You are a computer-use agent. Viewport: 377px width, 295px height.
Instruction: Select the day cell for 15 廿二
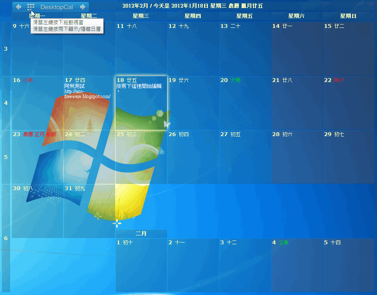point(349,49)
